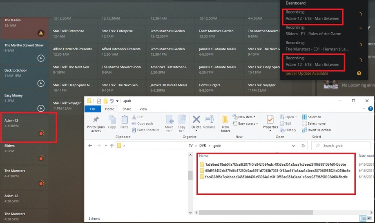Open the File tab in Explorer
This screenshot has width=375, height=223.
[x=93, y=109]
